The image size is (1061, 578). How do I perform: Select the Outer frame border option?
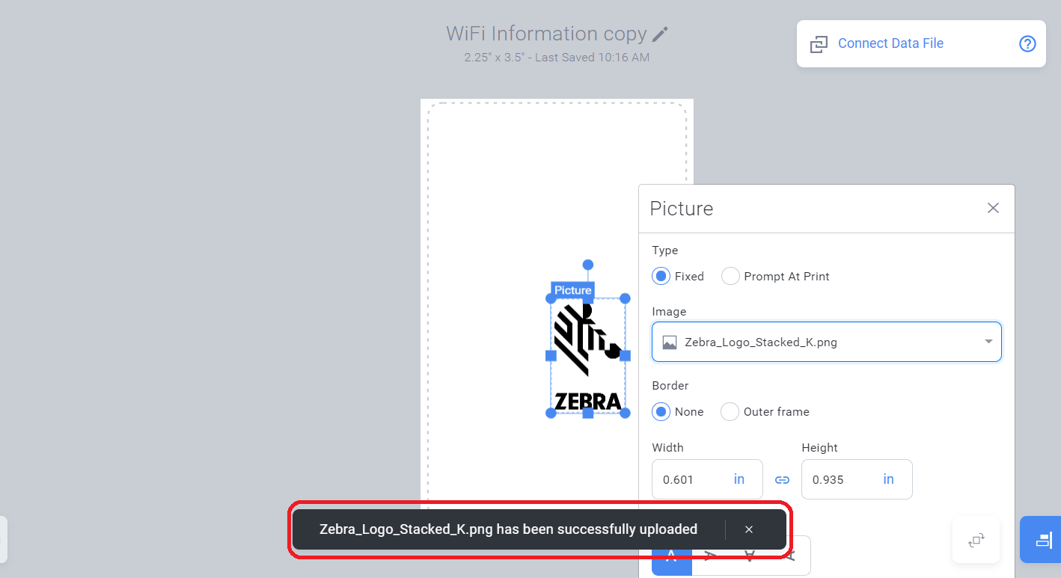click(x=730, y=411)
